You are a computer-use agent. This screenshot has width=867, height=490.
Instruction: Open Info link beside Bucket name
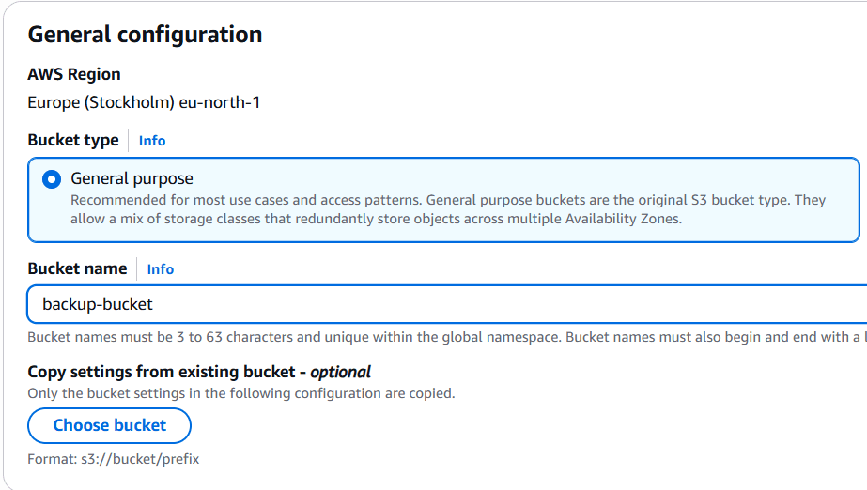(160, 269)
